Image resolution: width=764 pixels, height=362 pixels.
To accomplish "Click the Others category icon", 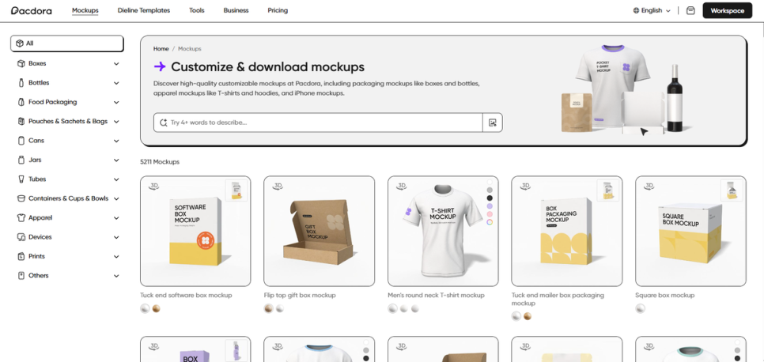I will pyautogui.click(x=21, y=276).
